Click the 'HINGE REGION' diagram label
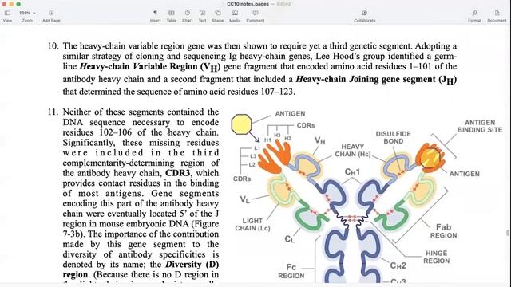 437,257
